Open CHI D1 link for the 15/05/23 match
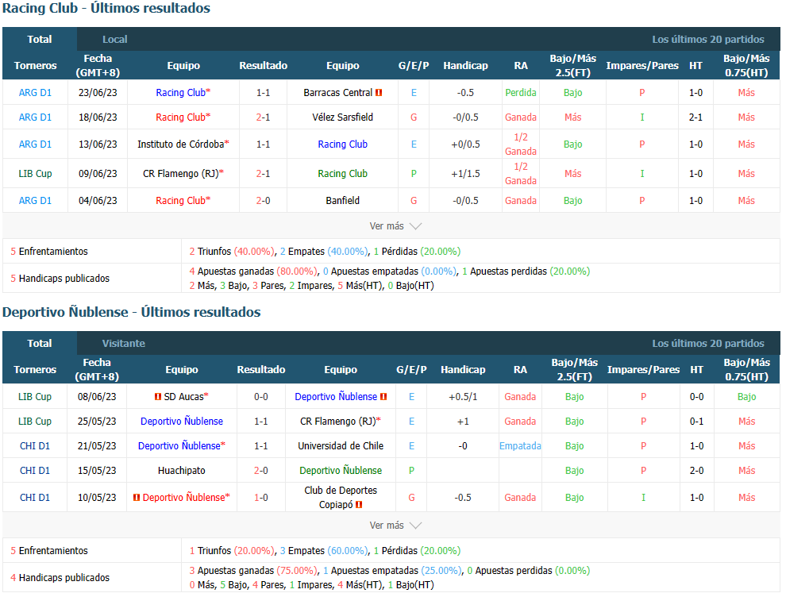 pyautogui.click(x=35, y=471)
